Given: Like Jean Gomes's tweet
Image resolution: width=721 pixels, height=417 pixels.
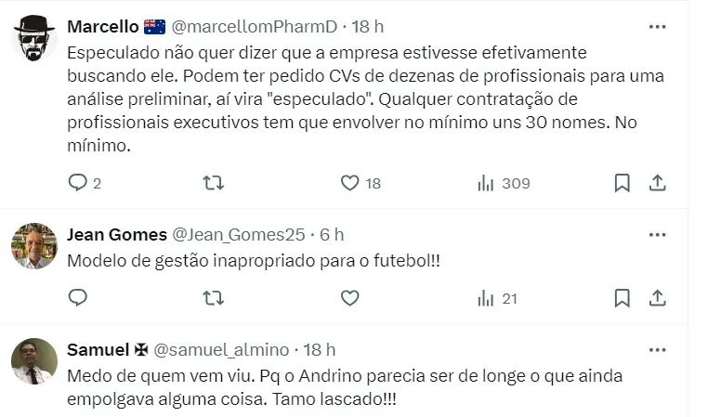Looking at the screenshot, I should 349,298.
